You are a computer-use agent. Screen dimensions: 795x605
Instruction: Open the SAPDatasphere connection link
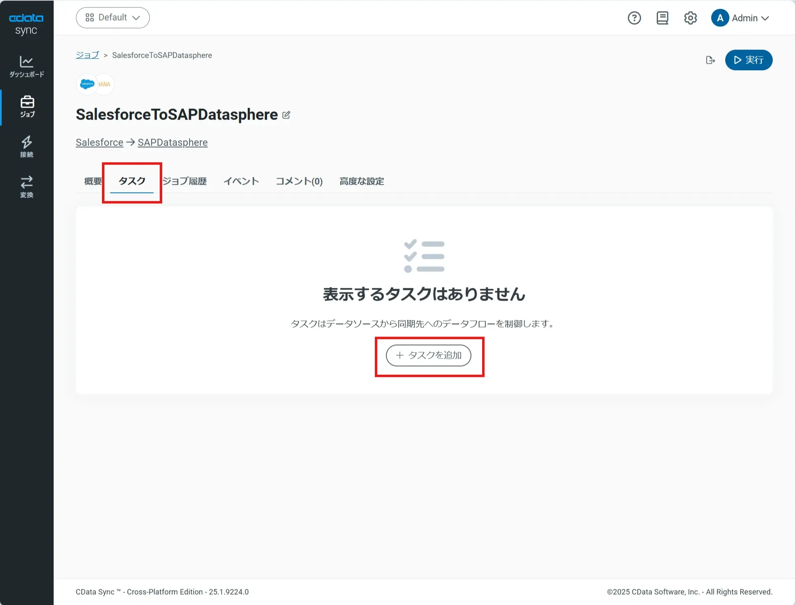click(x=173, y=142)
